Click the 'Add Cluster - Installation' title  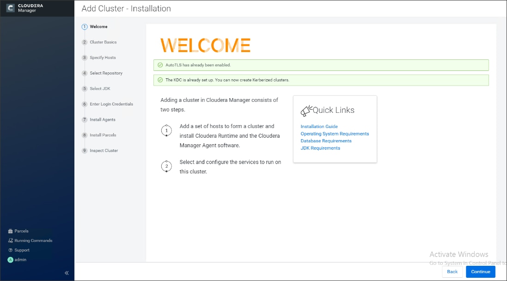pyautogui.click(x=126, y=9)
